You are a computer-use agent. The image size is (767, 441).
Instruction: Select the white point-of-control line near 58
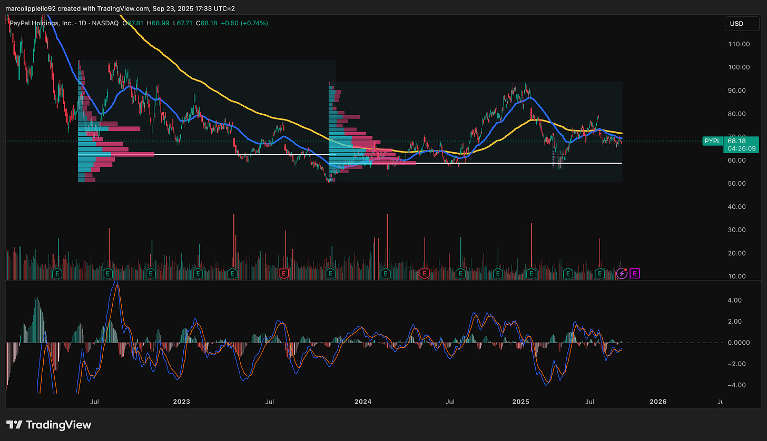point(474,163)
